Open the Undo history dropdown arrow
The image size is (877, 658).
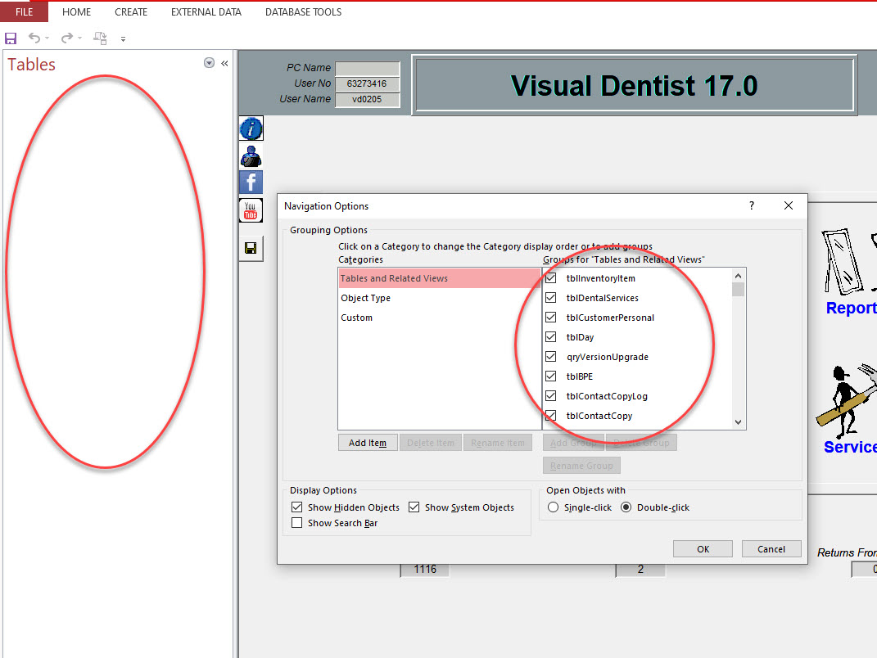click(x=47, y=38)
